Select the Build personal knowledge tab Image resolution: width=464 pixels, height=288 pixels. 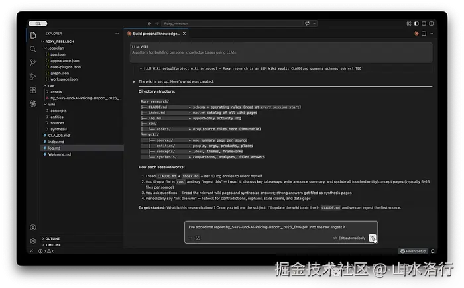click(158, 34)
